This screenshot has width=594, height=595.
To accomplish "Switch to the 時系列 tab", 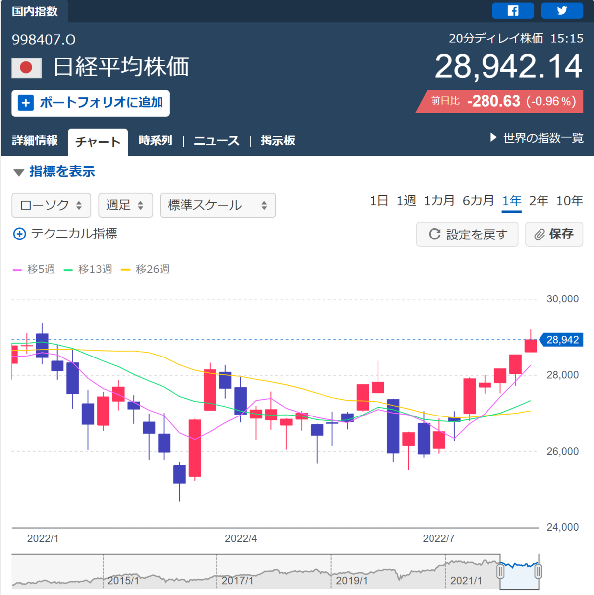I will pyautogui.click(x=155, y=140).
